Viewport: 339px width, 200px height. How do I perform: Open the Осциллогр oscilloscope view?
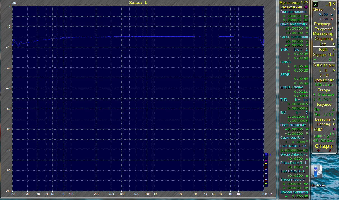pos(324,39)
